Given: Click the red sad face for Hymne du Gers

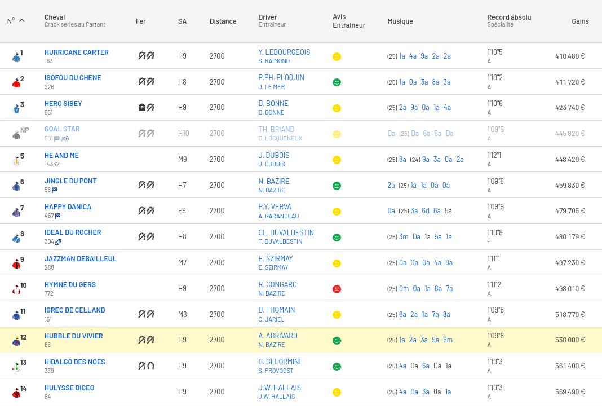Looking at the screenshot, I should click(x=337, y=289).
